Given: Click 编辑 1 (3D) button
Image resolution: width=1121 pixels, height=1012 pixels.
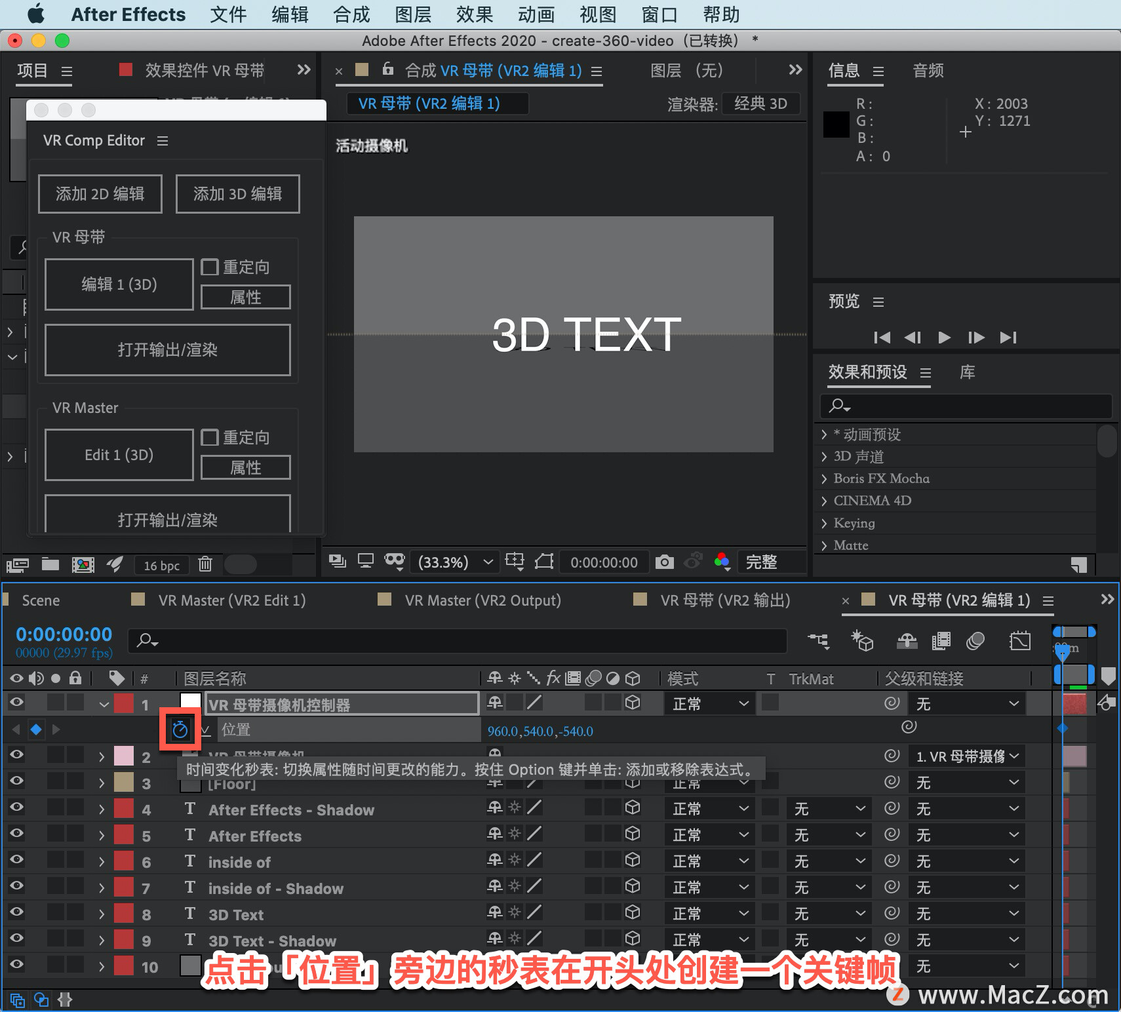Looking at the screenshot, I should pos(119,284).
